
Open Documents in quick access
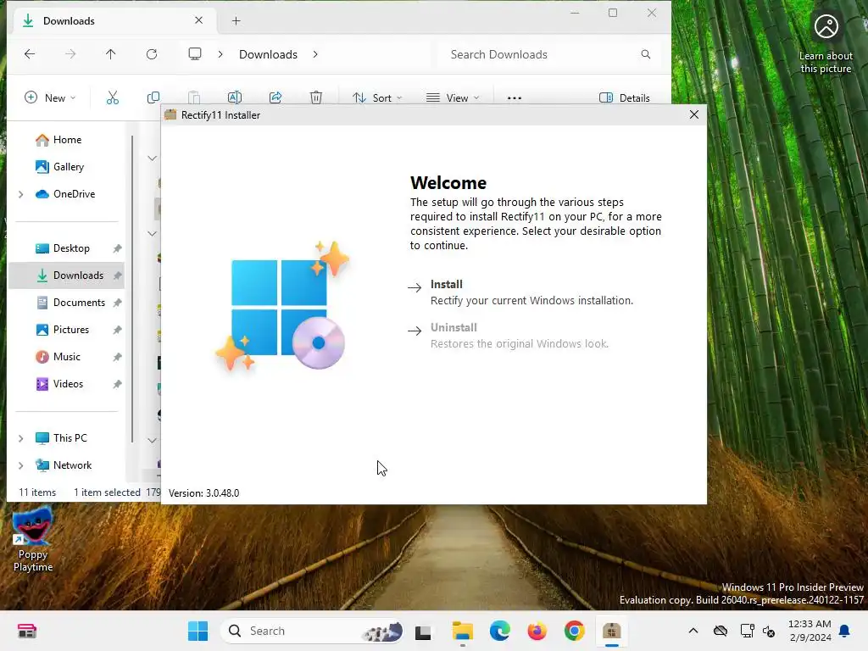point(70,303)
